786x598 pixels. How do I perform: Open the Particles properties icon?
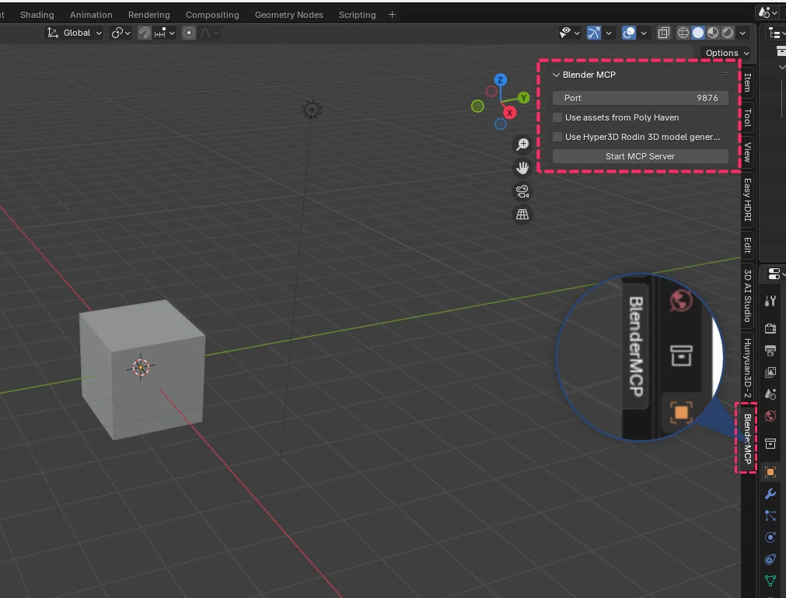click(x=770, y=516)
